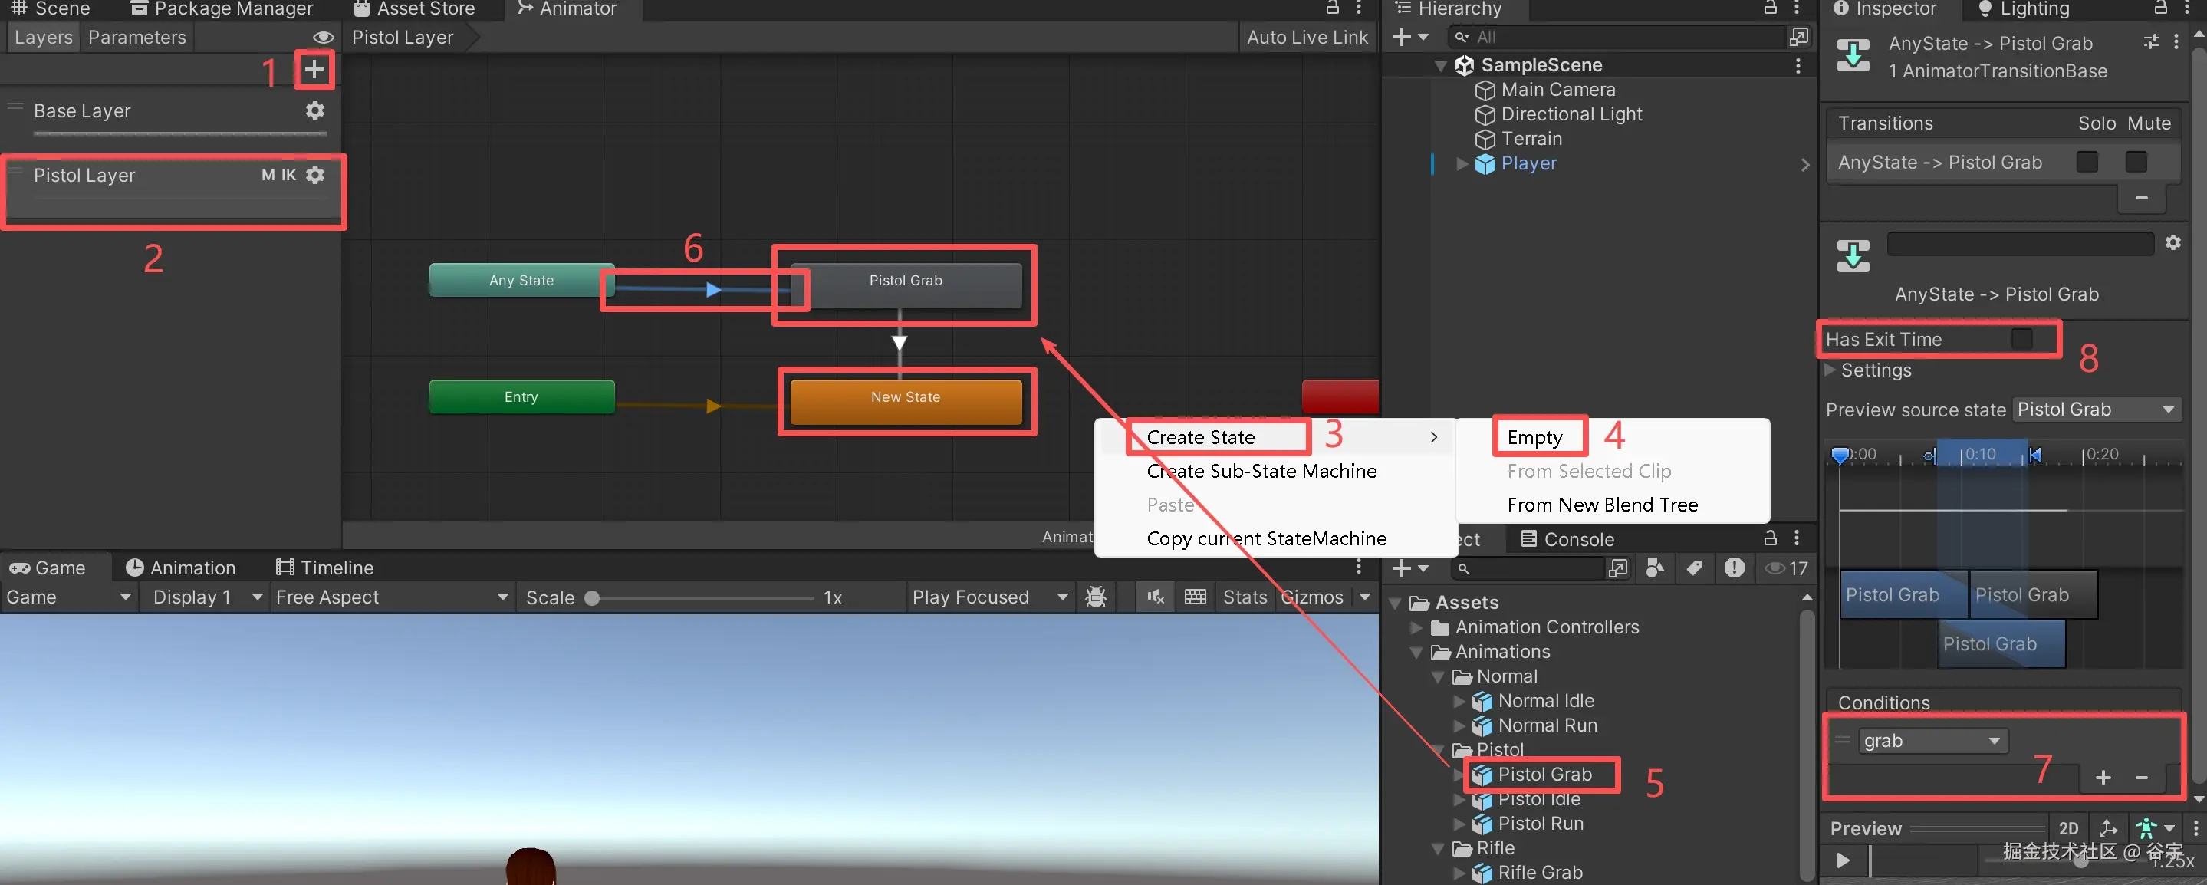Open the grab condition dropdown
The height and width of the screenshot is (885, 2207).
point(1932,741)
